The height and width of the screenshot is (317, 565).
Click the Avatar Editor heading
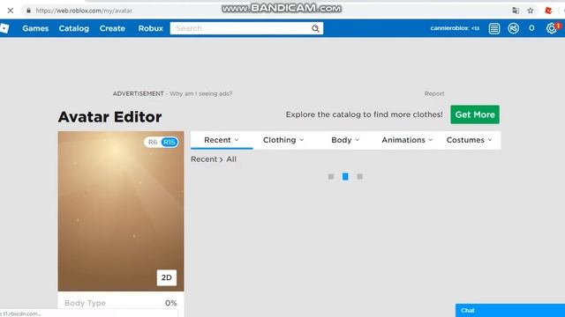[109, 117]
